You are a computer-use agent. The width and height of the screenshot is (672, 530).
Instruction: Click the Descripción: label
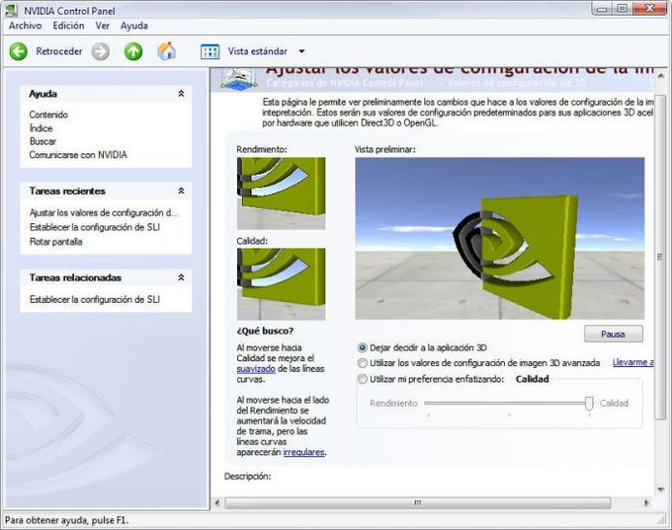coord(247,476)
